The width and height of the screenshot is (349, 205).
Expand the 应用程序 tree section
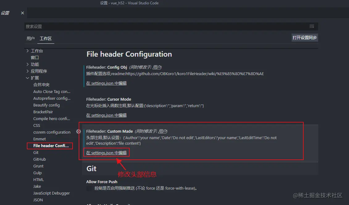[27, 71]
